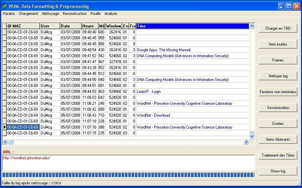Run the Nettoyer log button
Viewport: 302px width, 188px height.
pos(278,76)
